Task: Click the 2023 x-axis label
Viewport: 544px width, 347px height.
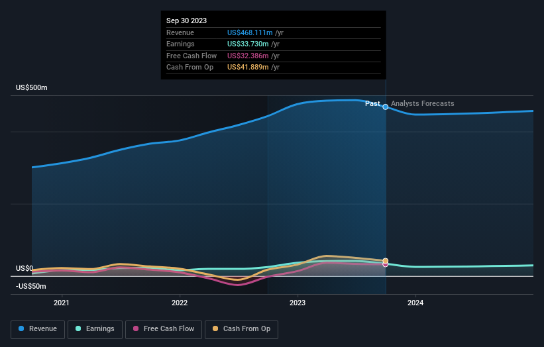Action: point(298,303)
